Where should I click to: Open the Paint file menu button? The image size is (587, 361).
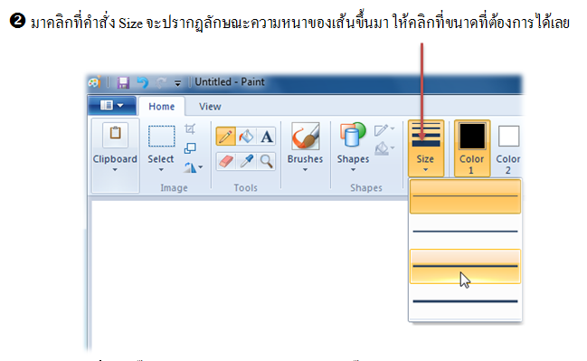(112, 106)
